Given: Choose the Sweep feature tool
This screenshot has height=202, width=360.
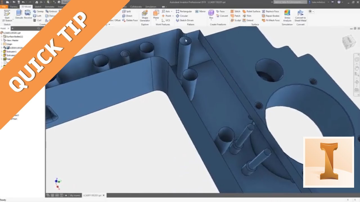Looking at the screenshot, I should tap(39, 12).
